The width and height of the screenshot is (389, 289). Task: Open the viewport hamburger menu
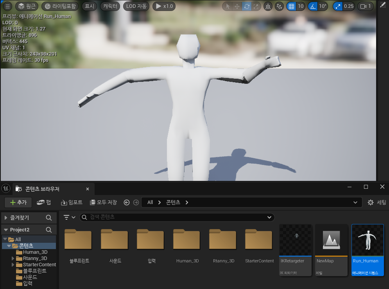pos(7,6)
